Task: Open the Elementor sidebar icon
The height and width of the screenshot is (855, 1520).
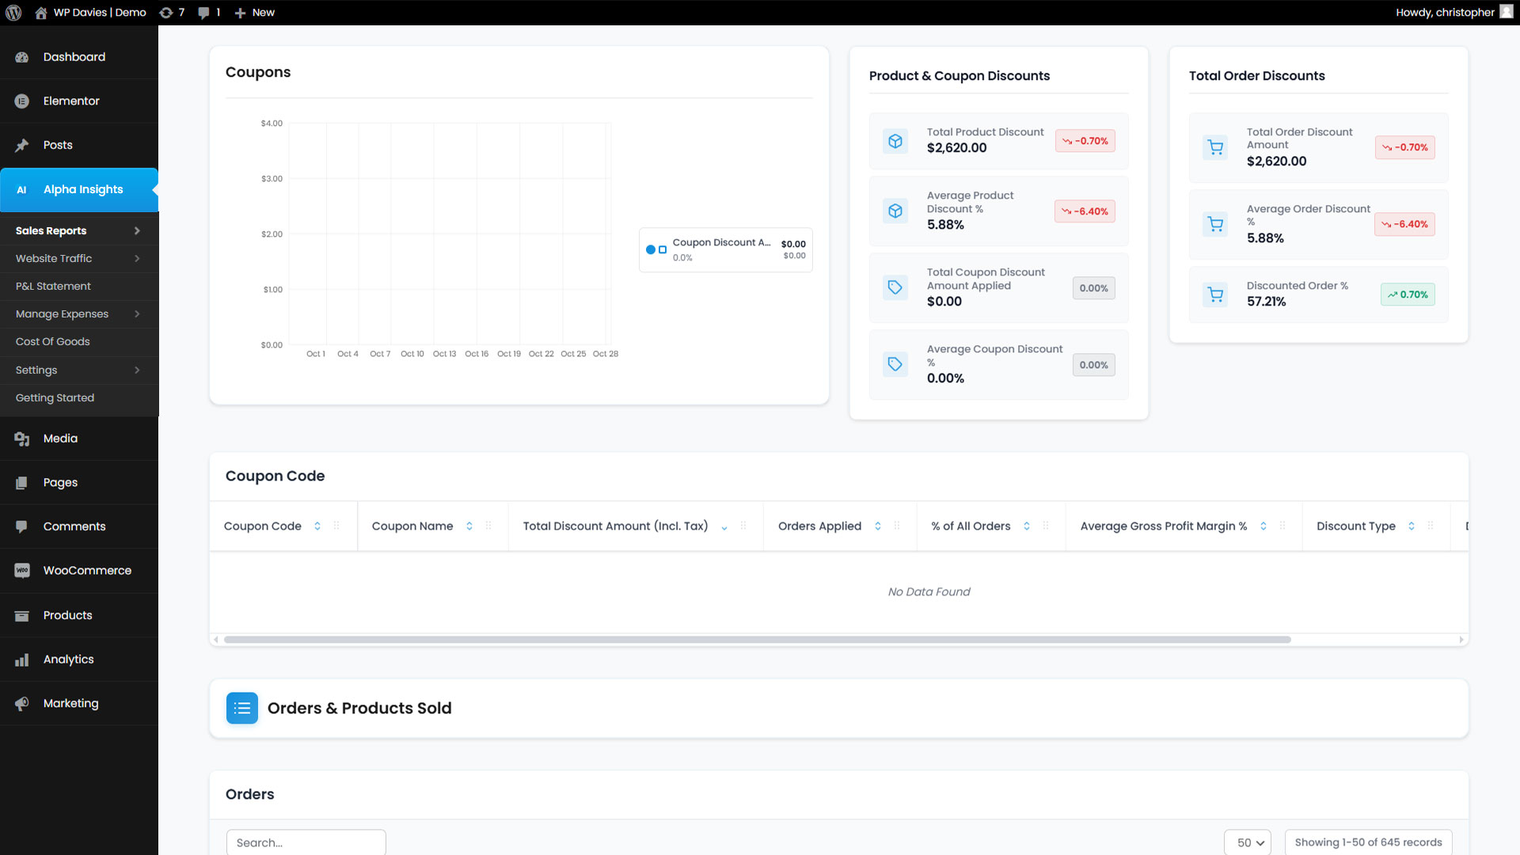Action: coord(22,101)
